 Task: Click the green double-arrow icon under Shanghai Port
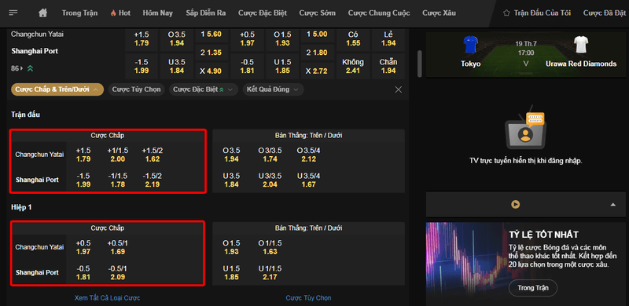click(30, 68)
